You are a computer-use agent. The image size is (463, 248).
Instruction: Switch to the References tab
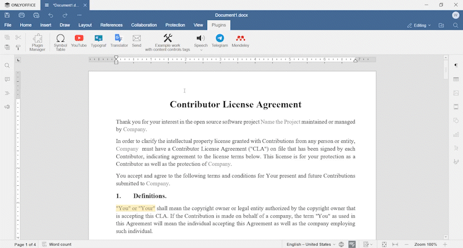[111, 25]
